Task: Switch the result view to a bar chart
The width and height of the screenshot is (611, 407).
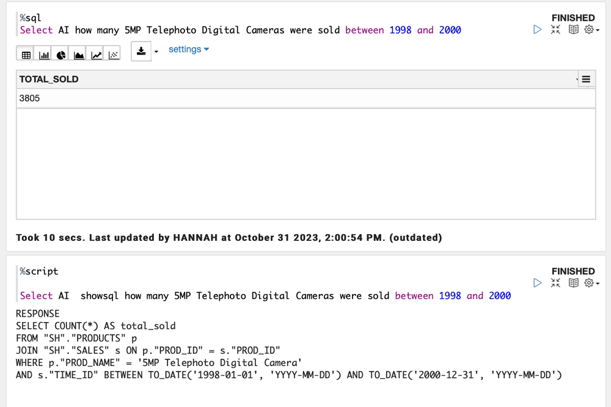Action: pyautogui.click(x=43, y=54)
